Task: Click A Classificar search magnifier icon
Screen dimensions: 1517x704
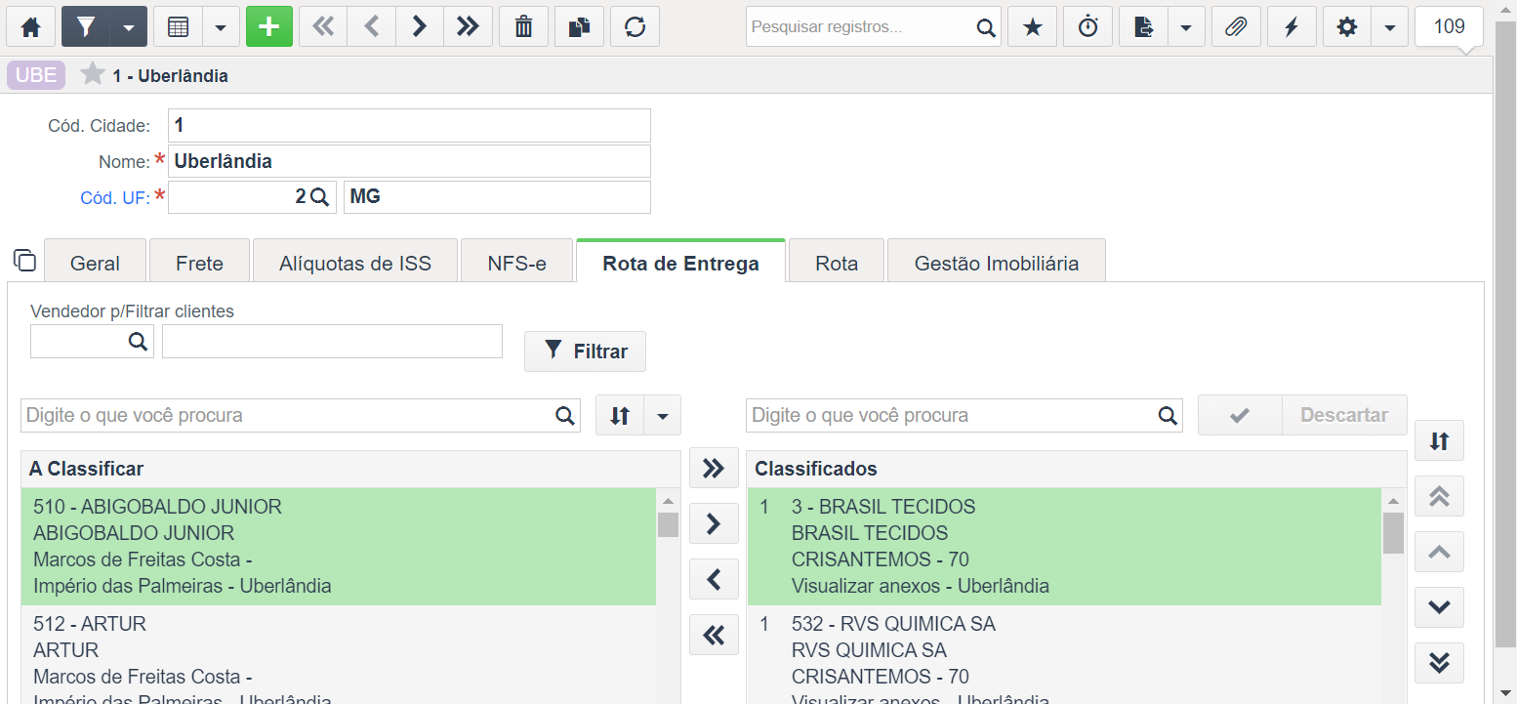Action: click(x=565, y=415)
